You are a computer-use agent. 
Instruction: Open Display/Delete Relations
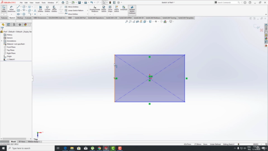pyautogui.click(x=95, y=9)
